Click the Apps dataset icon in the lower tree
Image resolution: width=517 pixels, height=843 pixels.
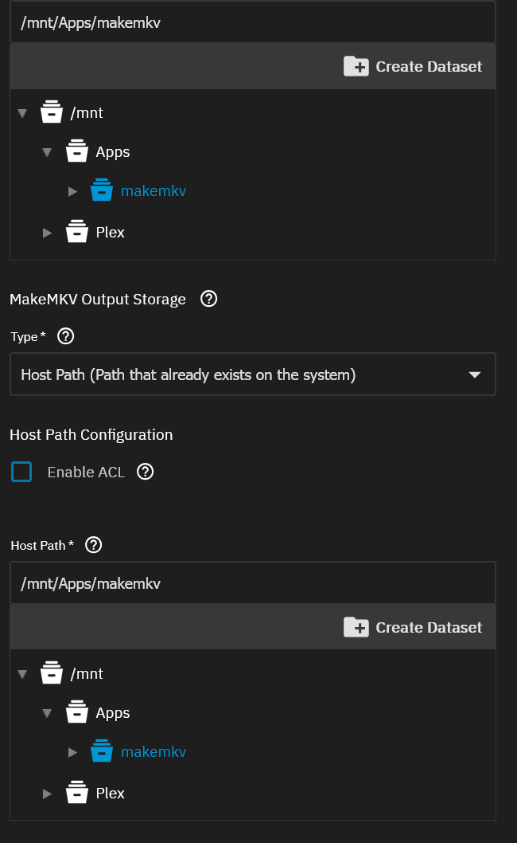[76, 712]
